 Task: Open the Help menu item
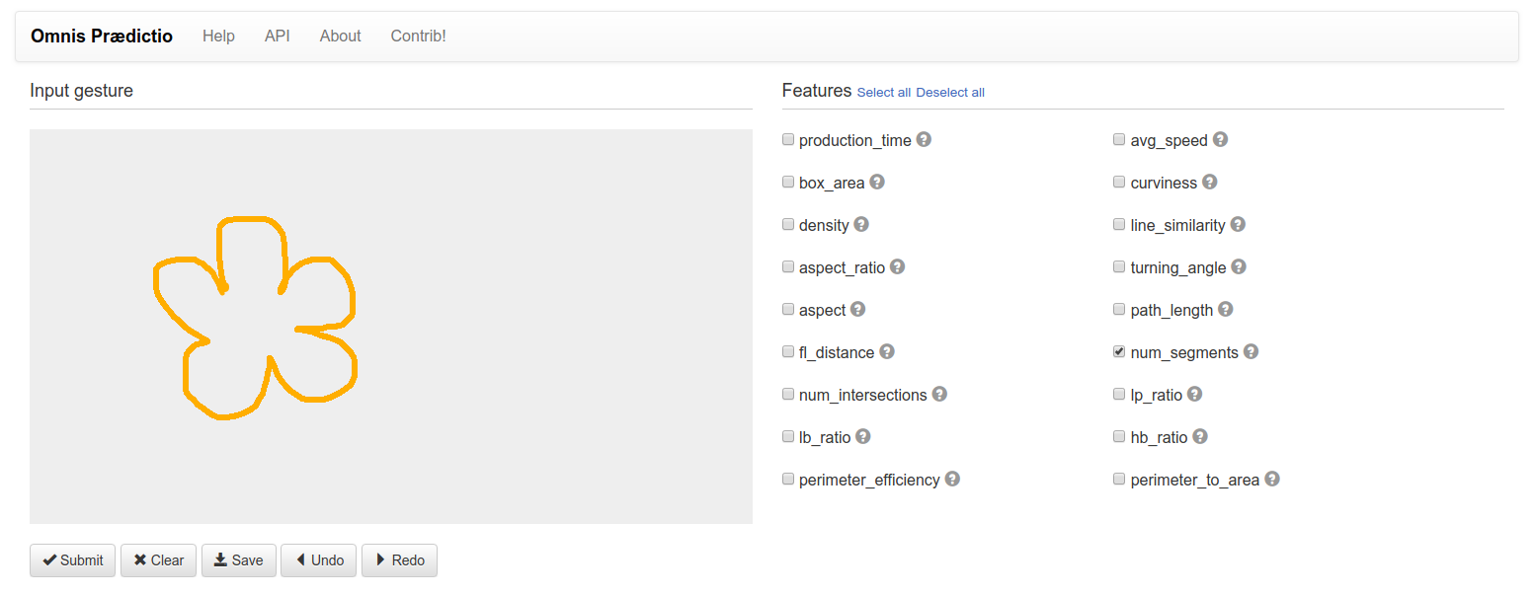(x=218, y=37)
